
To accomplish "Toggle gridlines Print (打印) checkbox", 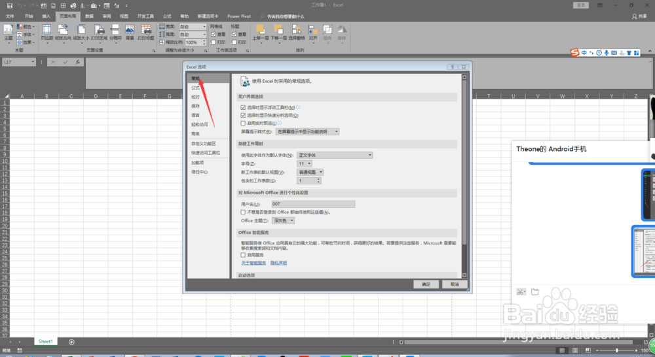I will point(214,42).
